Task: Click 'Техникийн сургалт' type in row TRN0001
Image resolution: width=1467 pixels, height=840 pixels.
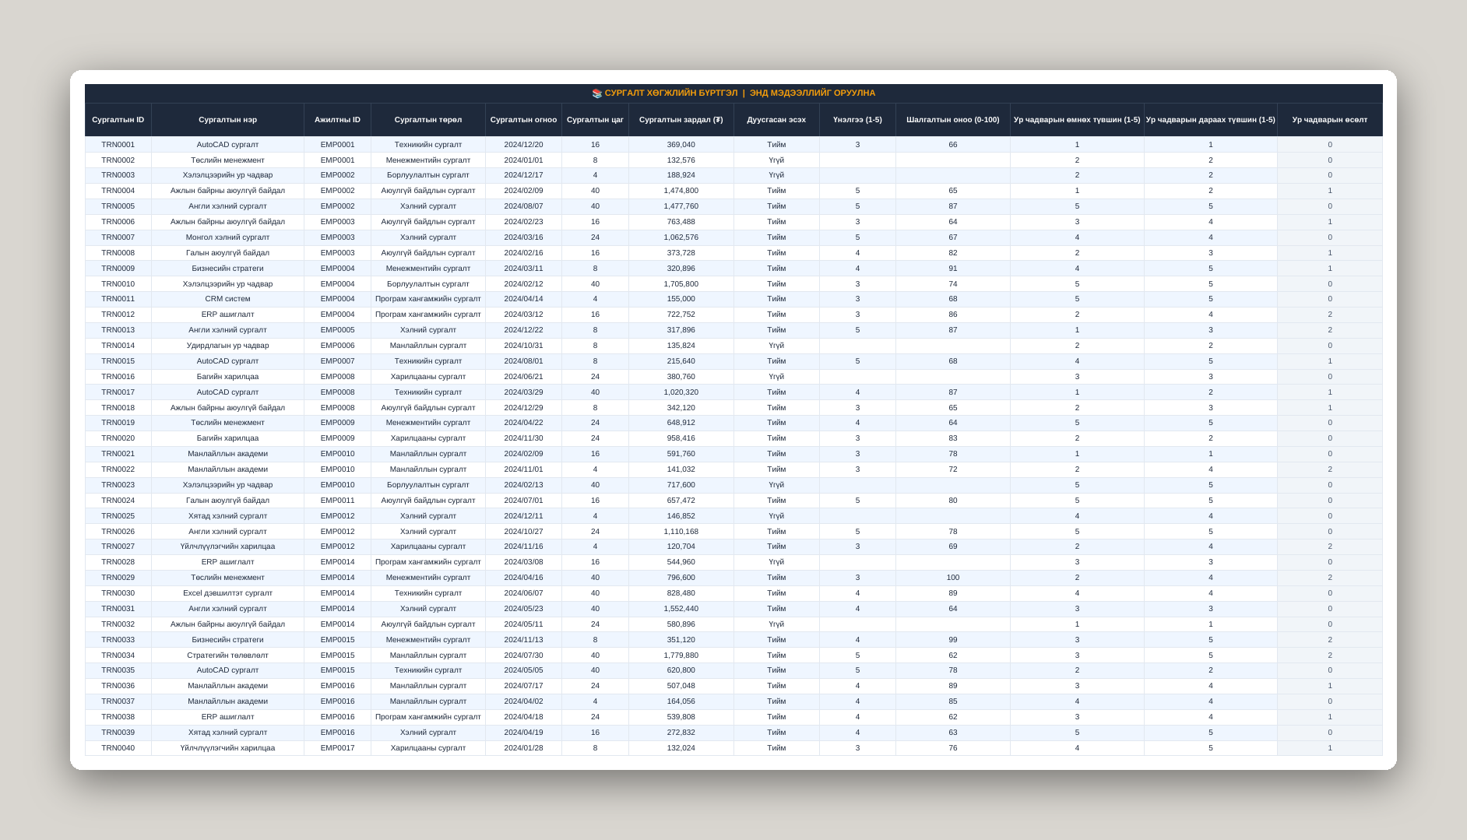Action: [428, 145]
